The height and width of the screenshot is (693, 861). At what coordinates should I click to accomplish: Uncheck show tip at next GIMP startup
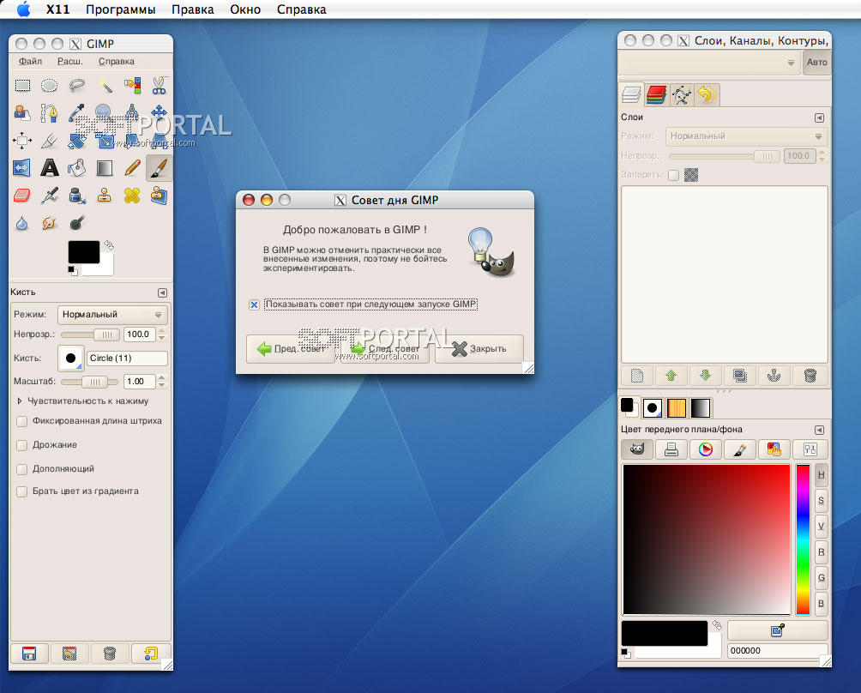(254, 304)
